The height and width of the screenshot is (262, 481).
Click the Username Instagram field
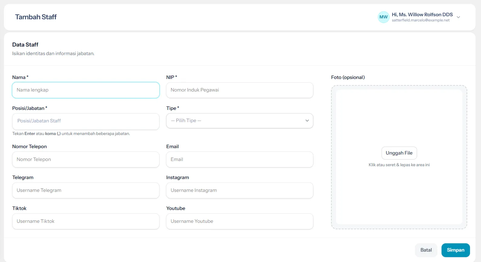click(x=240, y=190)
